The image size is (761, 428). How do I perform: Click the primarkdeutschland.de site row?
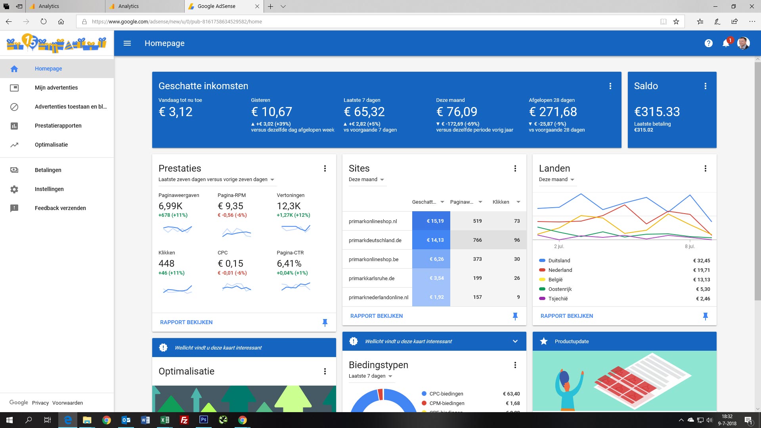[x=434, y=240]
